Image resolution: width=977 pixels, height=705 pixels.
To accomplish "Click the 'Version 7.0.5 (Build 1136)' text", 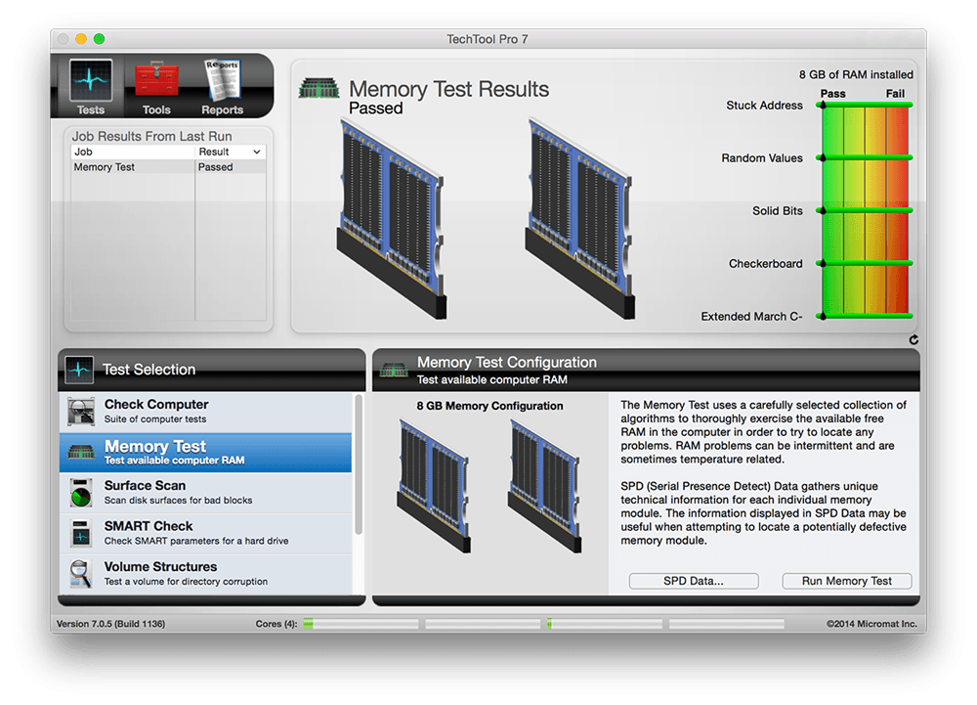I will point(111,624).
